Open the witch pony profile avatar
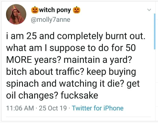The height and width of the screenshot is (123, 158). (x=16, y=14)
